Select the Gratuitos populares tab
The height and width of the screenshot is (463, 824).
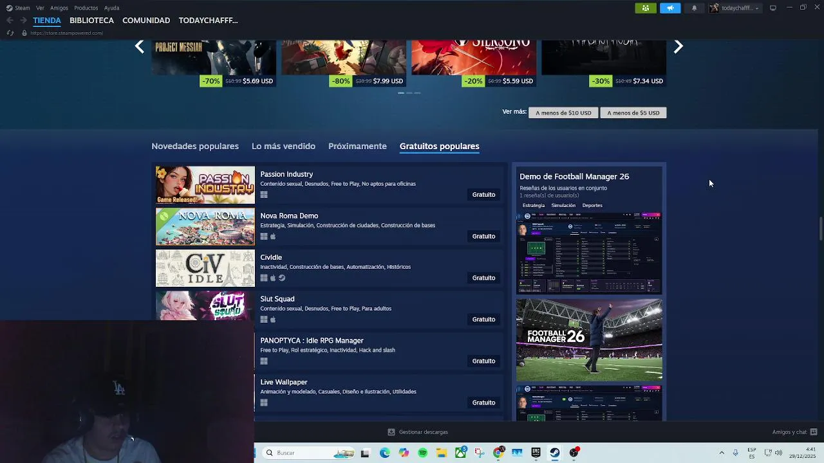pos(439,146)
